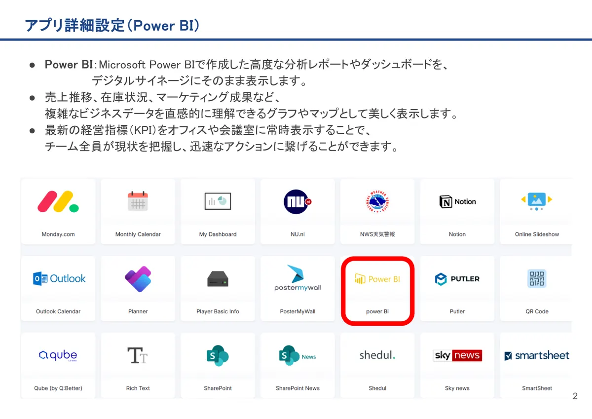Select the Sky news logo

457,355
